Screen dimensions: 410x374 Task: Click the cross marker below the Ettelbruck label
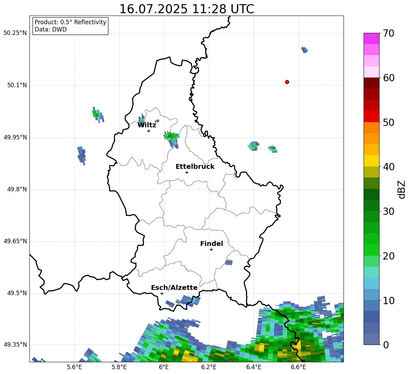tap(187, 172)
